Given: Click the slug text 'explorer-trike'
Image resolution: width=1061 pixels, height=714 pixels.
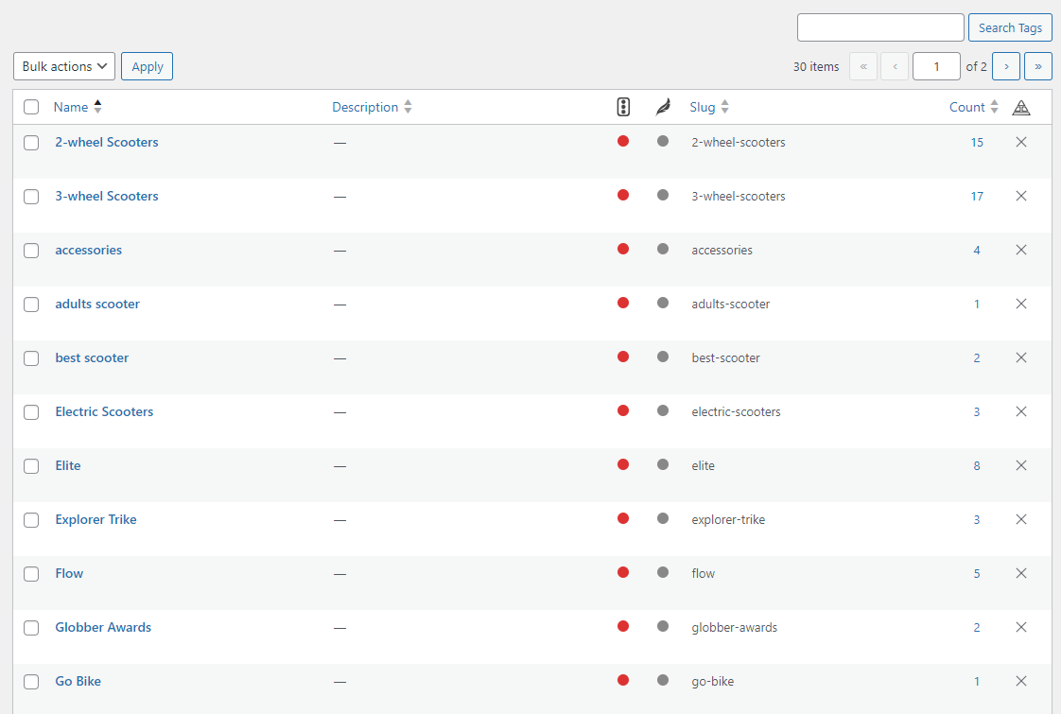Looking at the screenshot, I should 728,520.
